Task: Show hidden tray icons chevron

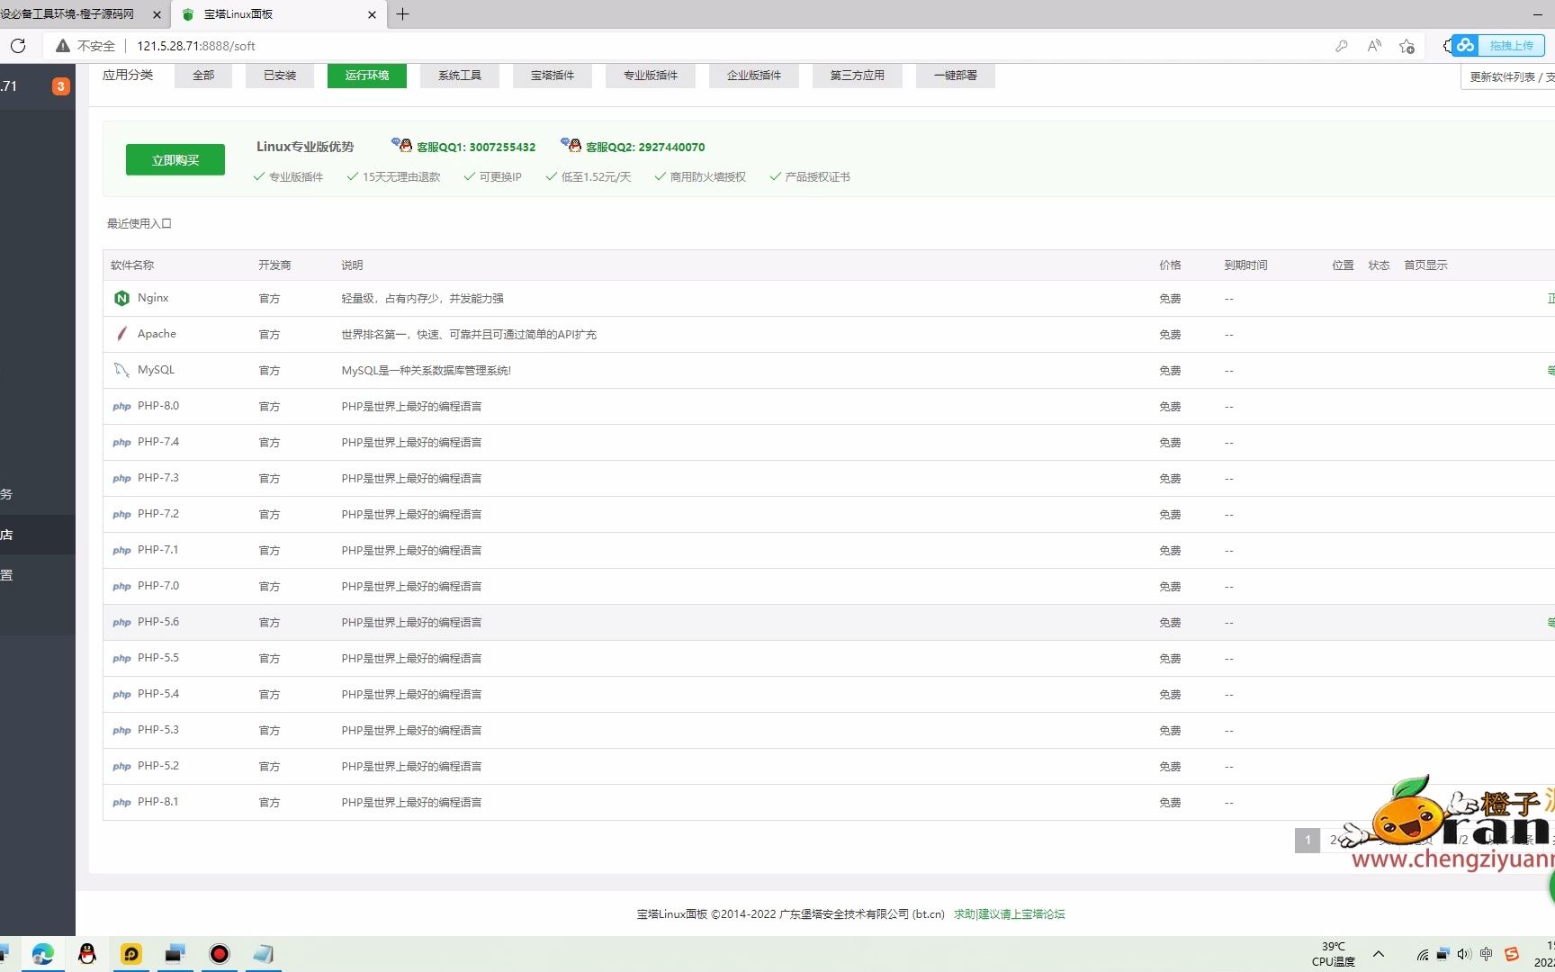Action: tap(1379, 954)
